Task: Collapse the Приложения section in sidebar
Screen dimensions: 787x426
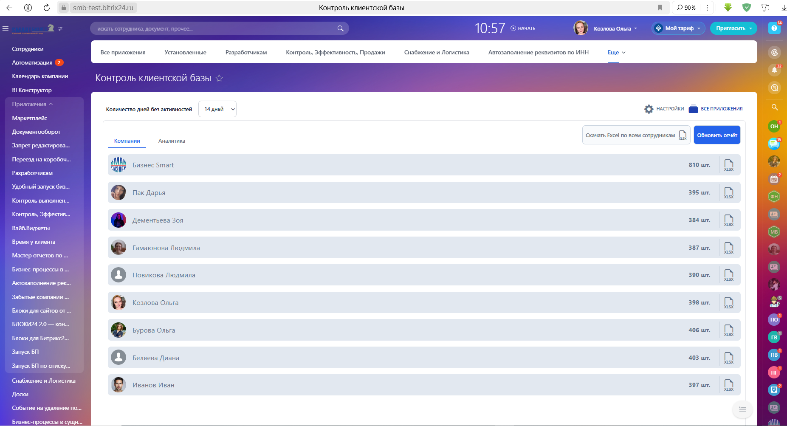Action: (x=32, y=104)
